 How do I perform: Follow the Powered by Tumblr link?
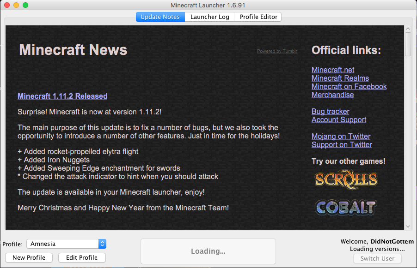(x=277, y=51)
